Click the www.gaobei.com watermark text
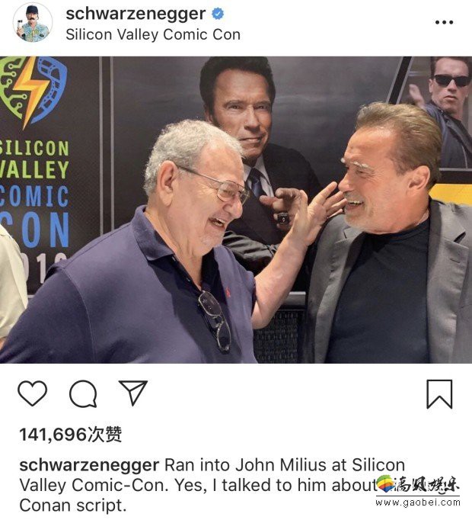Viewport: 472px width, 520px height. tap(418, 502)
